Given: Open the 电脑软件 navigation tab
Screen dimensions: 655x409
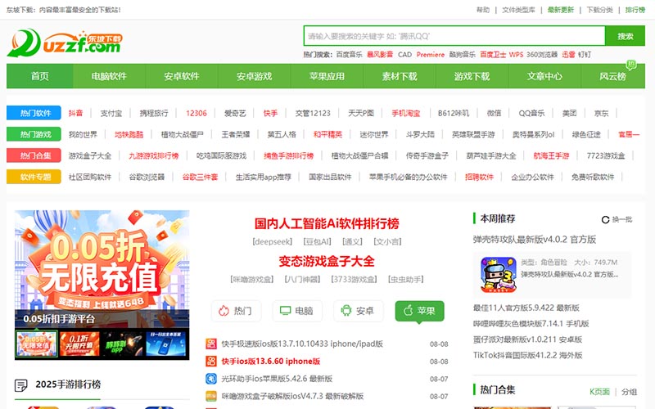Looking at the screenshot, I should (109, 76).
